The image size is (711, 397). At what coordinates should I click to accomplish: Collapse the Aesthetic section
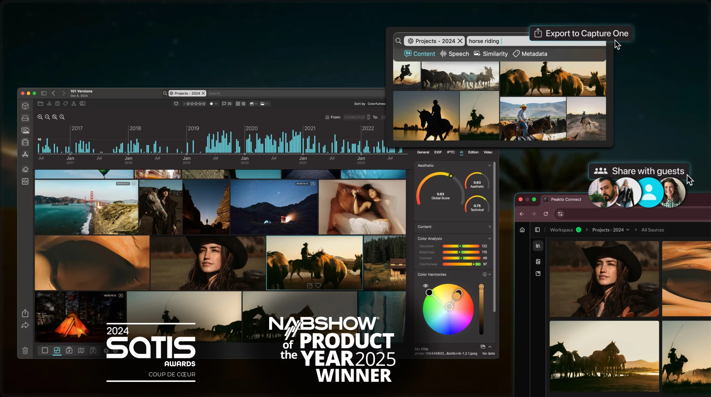coord(490,165)
